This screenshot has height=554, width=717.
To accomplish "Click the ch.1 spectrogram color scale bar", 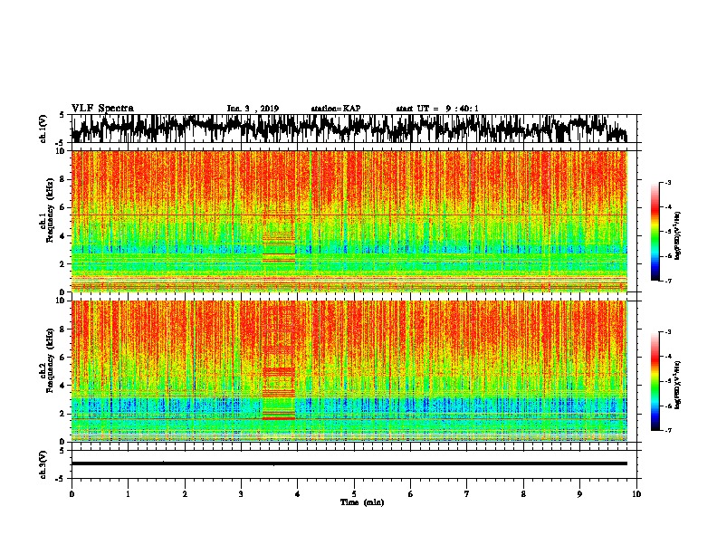I will pos(655,232).
